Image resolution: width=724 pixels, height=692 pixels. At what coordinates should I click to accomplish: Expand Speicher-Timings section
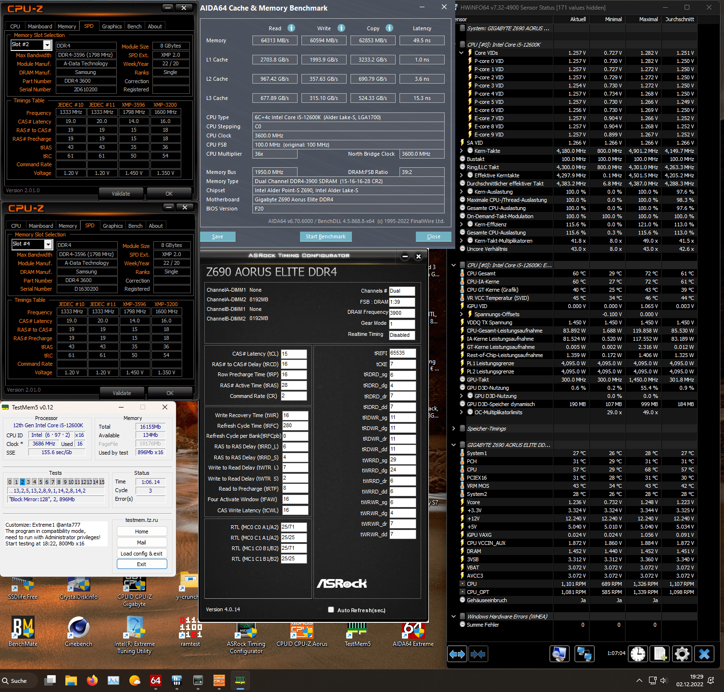click(453, 429)
